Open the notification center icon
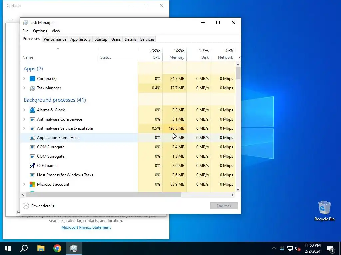 click(330, 248)
